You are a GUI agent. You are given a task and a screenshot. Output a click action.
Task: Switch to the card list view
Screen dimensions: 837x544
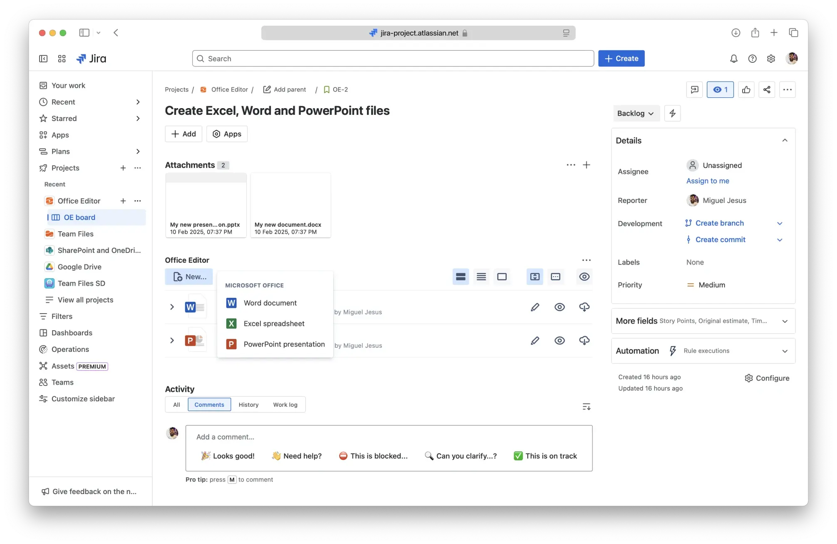[x=461, y=277]
